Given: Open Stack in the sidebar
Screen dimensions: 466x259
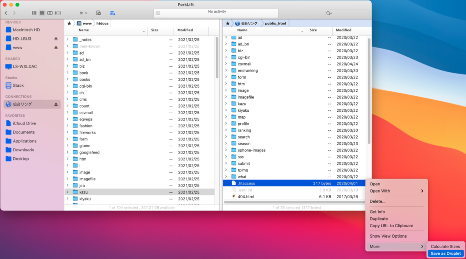Looking at the screenshot, I should pos(18,85).
